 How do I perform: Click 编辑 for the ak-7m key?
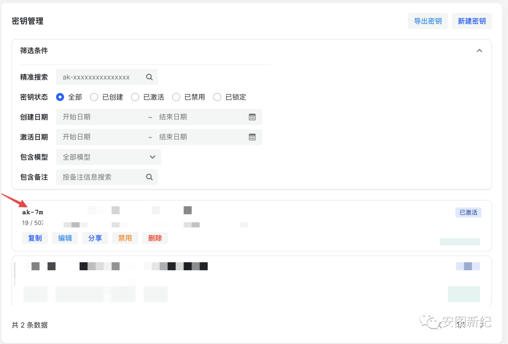pyautogui.click(x=65, y=238)
